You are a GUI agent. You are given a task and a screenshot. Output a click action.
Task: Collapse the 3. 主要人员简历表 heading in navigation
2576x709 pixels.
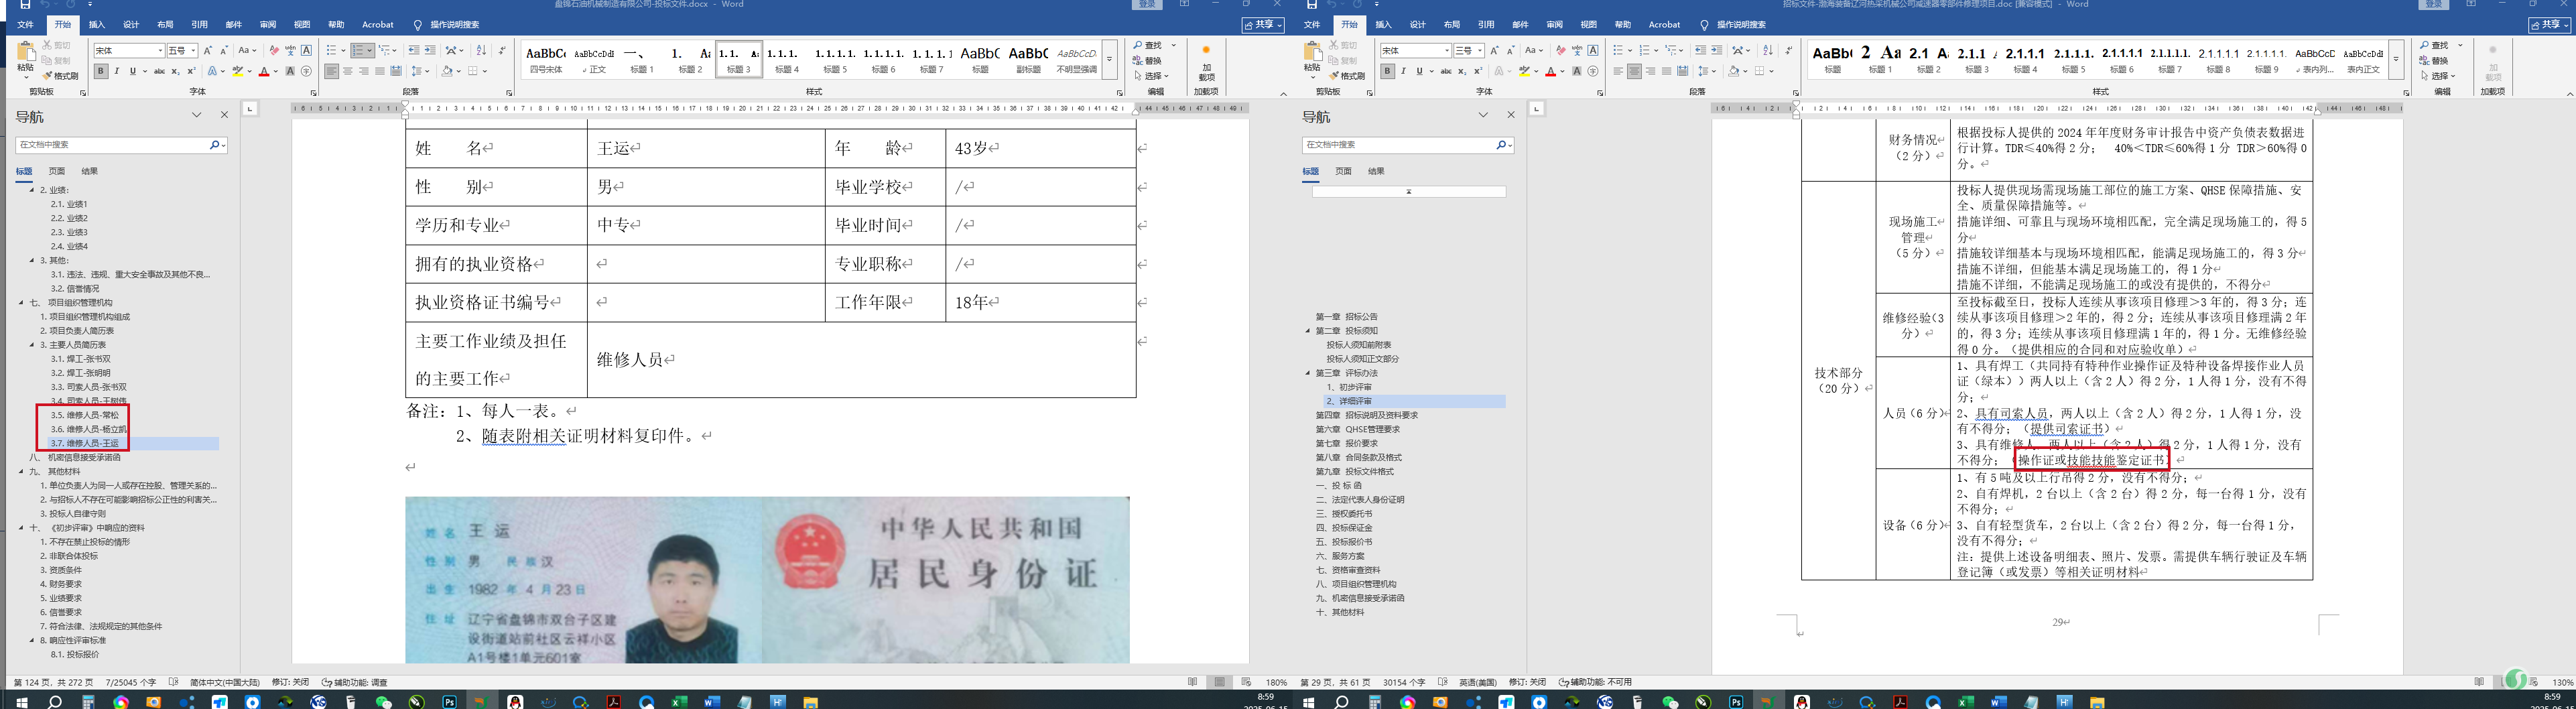click(x=31, y=345)
